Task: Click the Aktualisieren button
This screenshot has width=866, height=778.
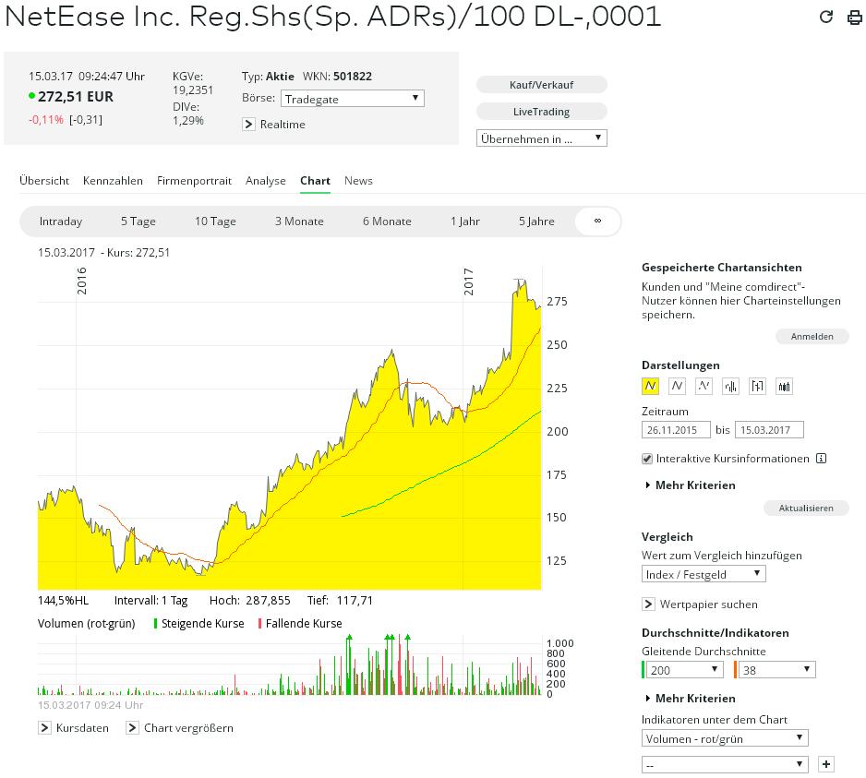Action: click(806, 508)
